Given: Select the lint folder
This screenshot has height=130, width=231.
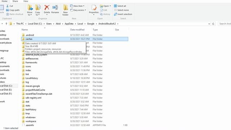Looking at the screenshot, I should tap(27, 74).
